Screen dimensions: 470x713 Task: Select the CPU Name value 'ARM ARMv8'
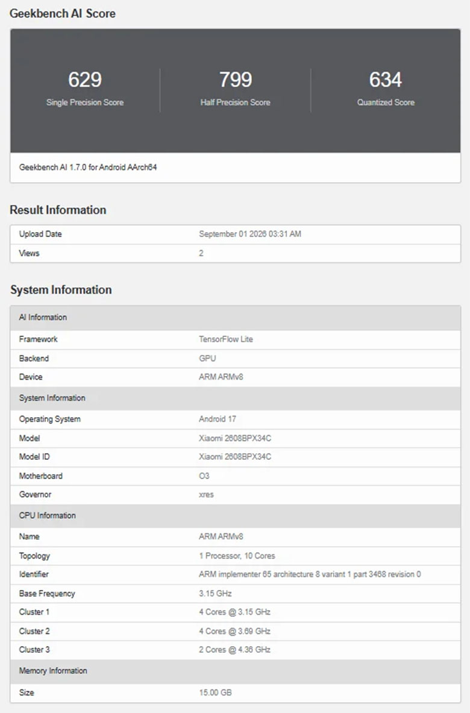[221, 536]
